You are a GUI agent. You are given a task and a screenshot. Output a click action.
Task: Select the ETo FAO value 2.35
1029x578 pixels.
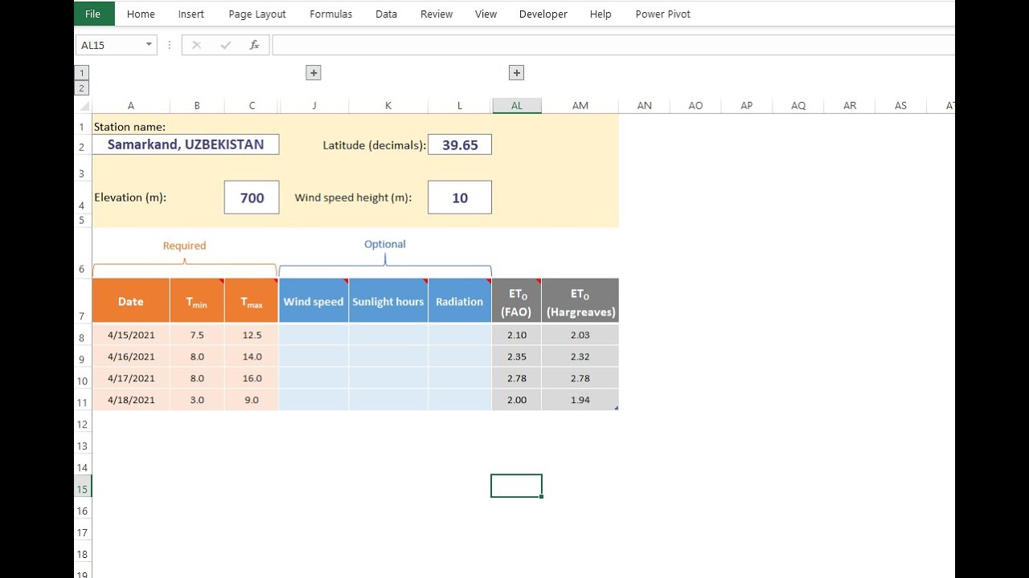pyautogui.click(x=517, y=356)
